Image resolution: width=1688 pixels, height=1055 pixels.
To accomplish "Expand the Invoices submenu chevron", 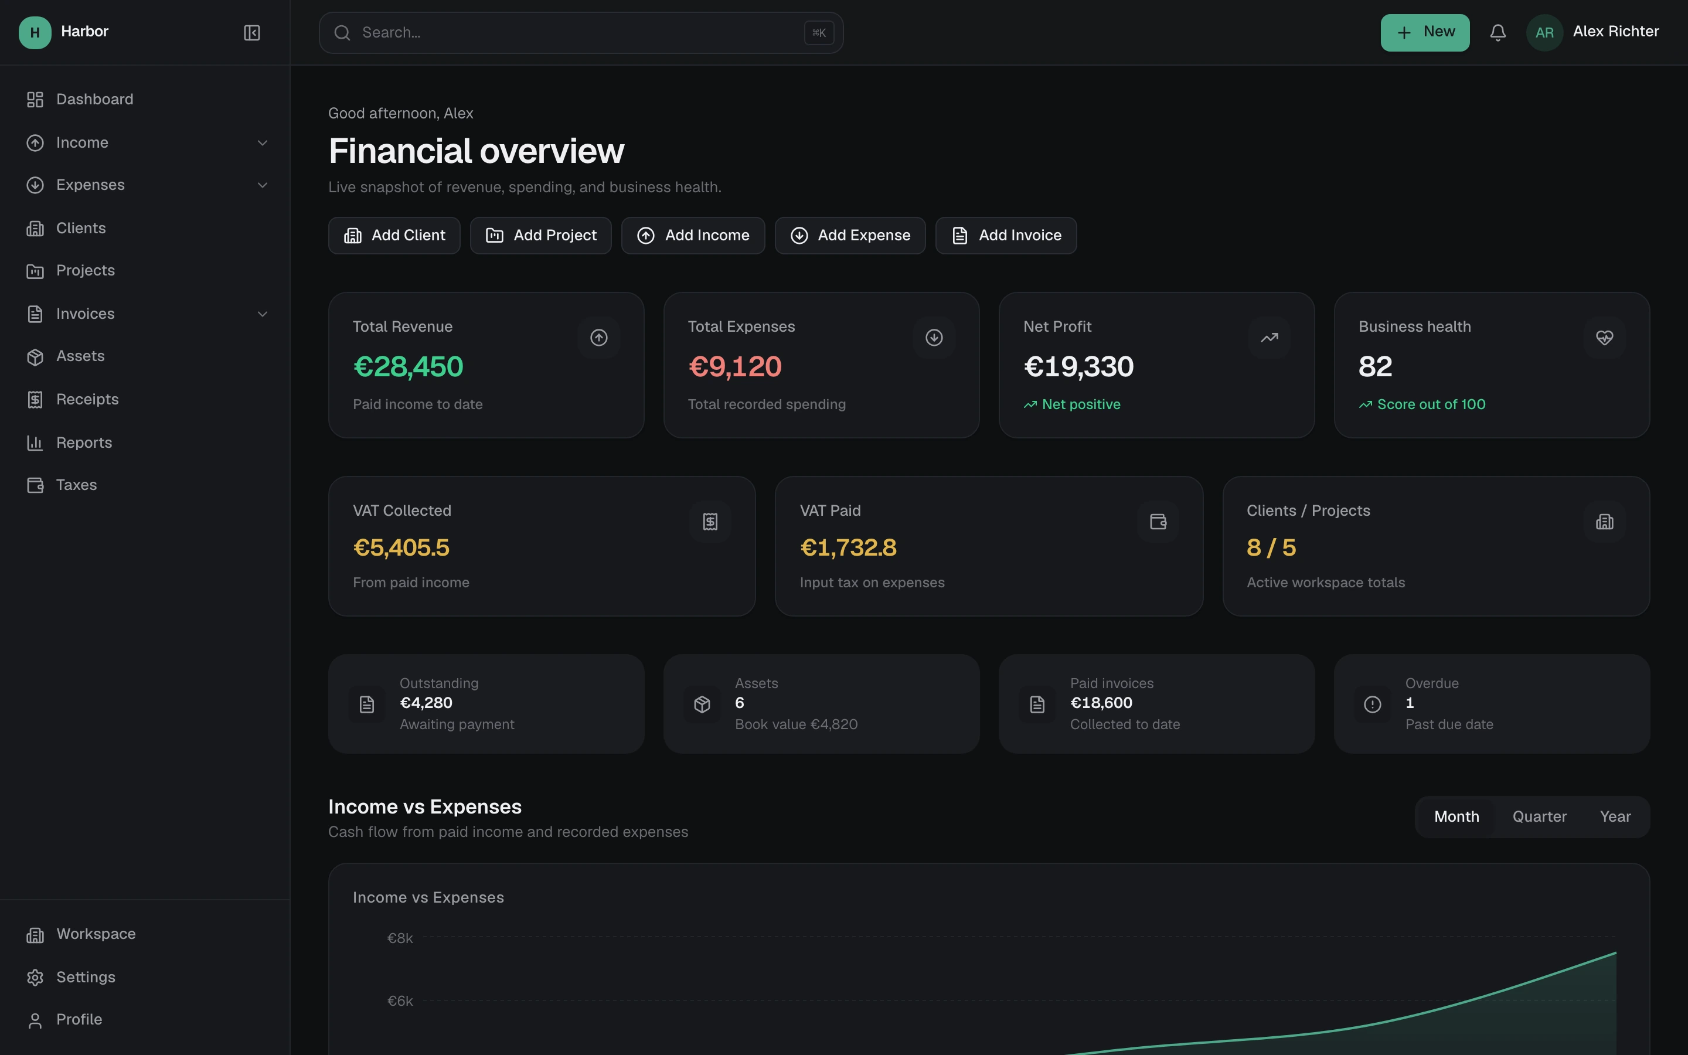I will (262, 314).
